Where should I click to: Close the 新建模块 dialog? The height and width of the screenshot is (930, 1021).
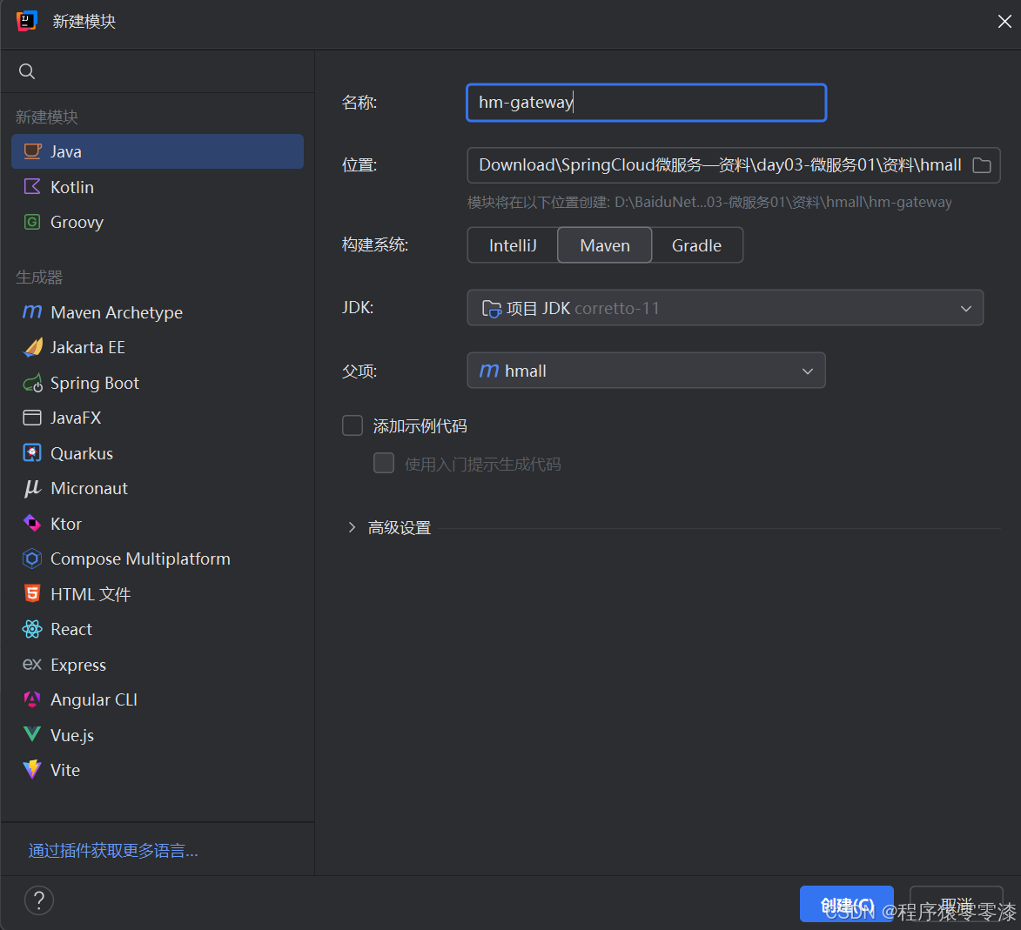click(1004, 22)
